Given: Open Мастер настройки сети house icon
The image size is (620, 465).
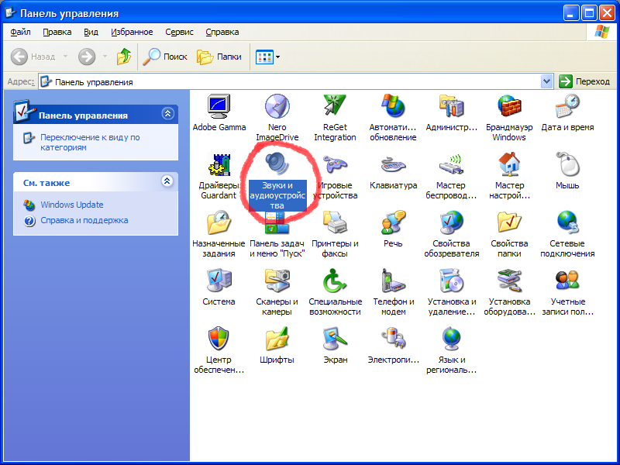Looking at the screenshot, I should click(x=509, y=164).
